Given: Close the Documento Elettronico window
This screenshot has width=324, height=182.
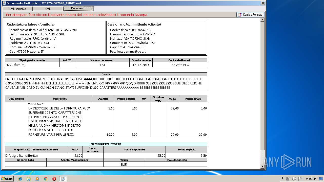Looking at the screenshot, I should coord(263,3).
